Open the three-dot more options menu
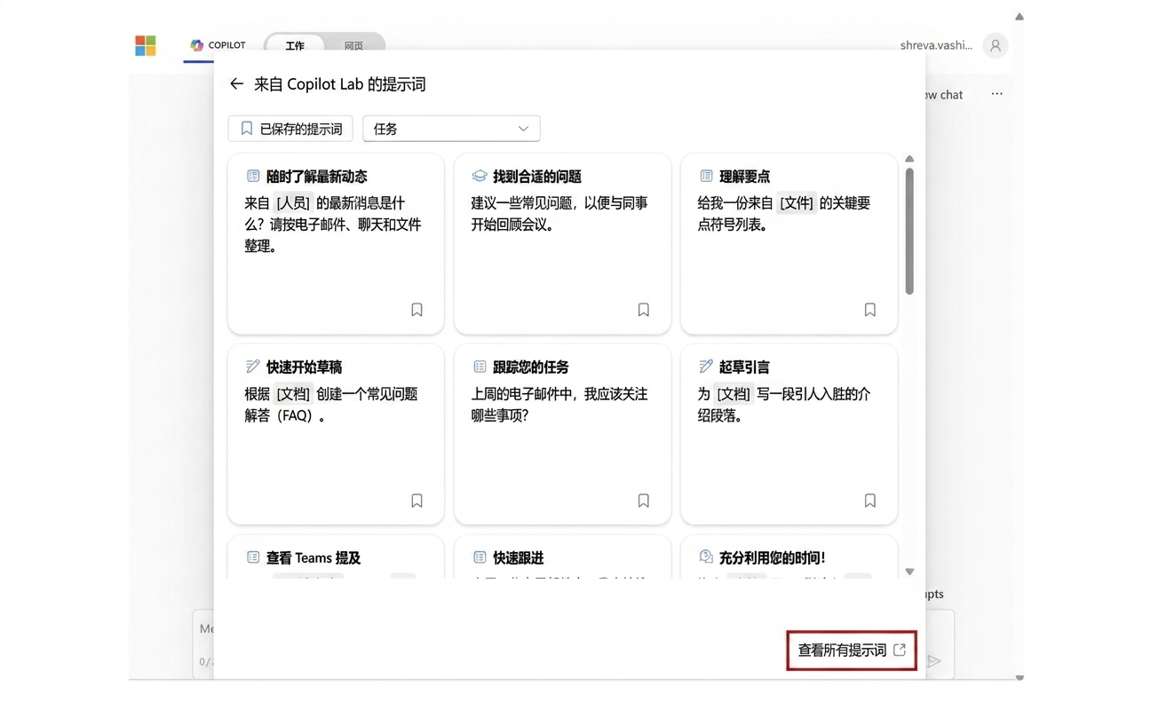 pos(997,94)
